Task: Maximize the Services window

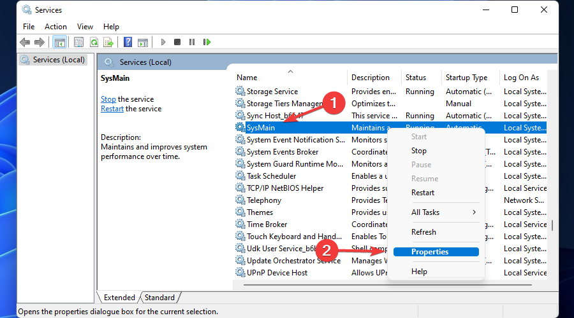Action: pyautogui.click(x=514, y=10)
